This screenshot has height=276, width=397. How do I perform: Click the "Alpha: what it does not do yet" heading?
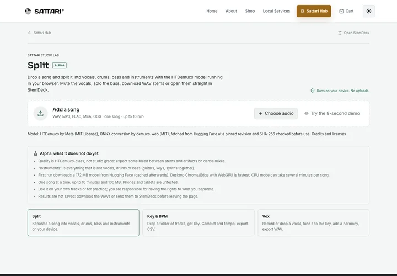[69, 153]
